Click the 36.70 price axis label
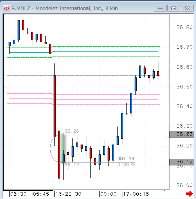This screenshot has height=199, width=196. pyautogui.click(x=185, y=47)
